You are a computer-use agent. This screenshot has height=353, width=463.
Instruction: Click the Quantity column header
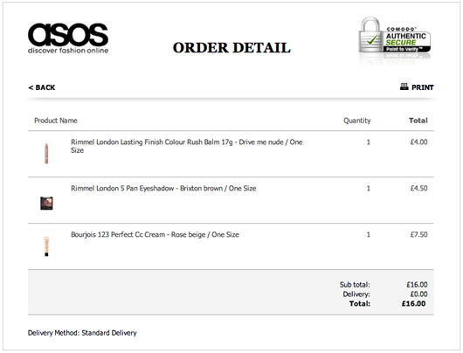tap(357, 121)
